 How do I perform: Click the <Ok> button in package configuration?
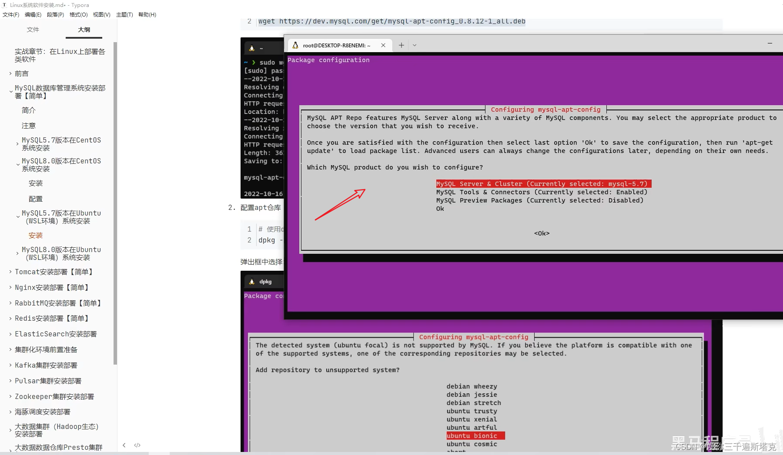541,233
